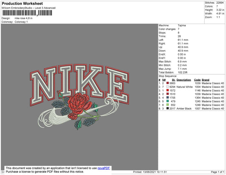Click code 1004 in the stop sequence
226x175 pixels.
pyautogui.click(x=198, y=87)
